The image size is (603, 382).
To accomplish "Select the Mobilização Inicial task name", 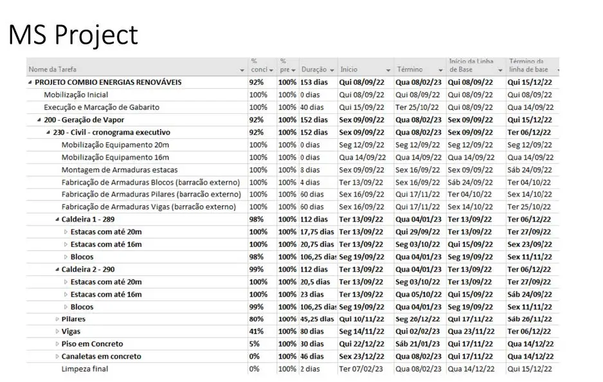I will point(76,95).
